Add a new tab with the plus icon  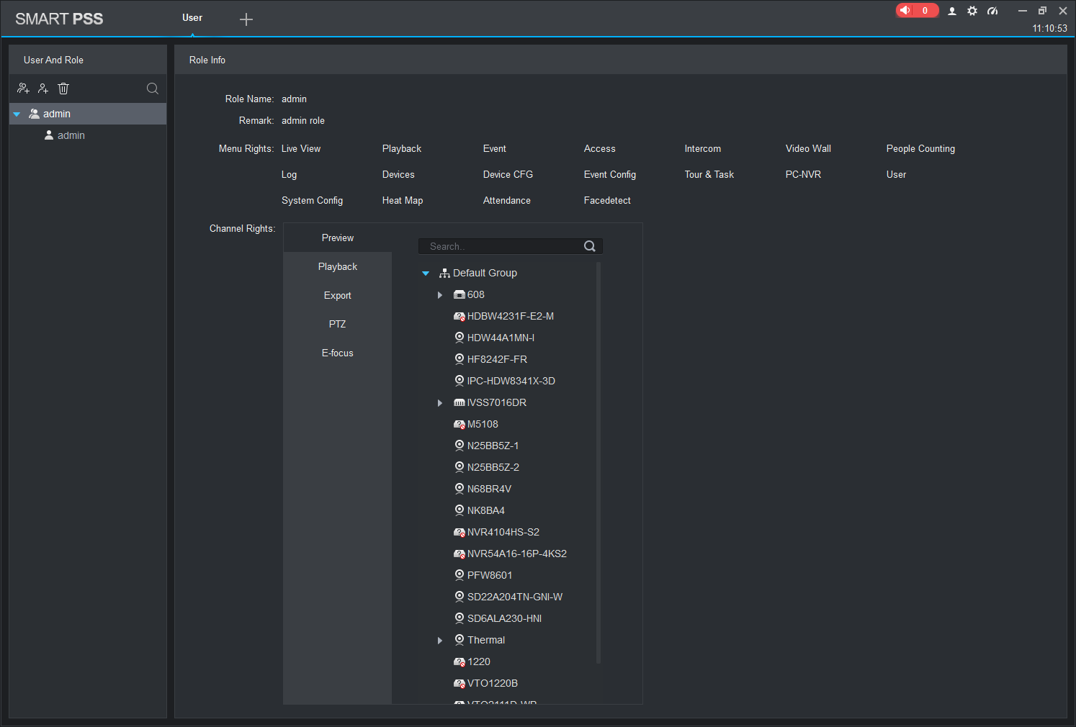tap(246, 19)
